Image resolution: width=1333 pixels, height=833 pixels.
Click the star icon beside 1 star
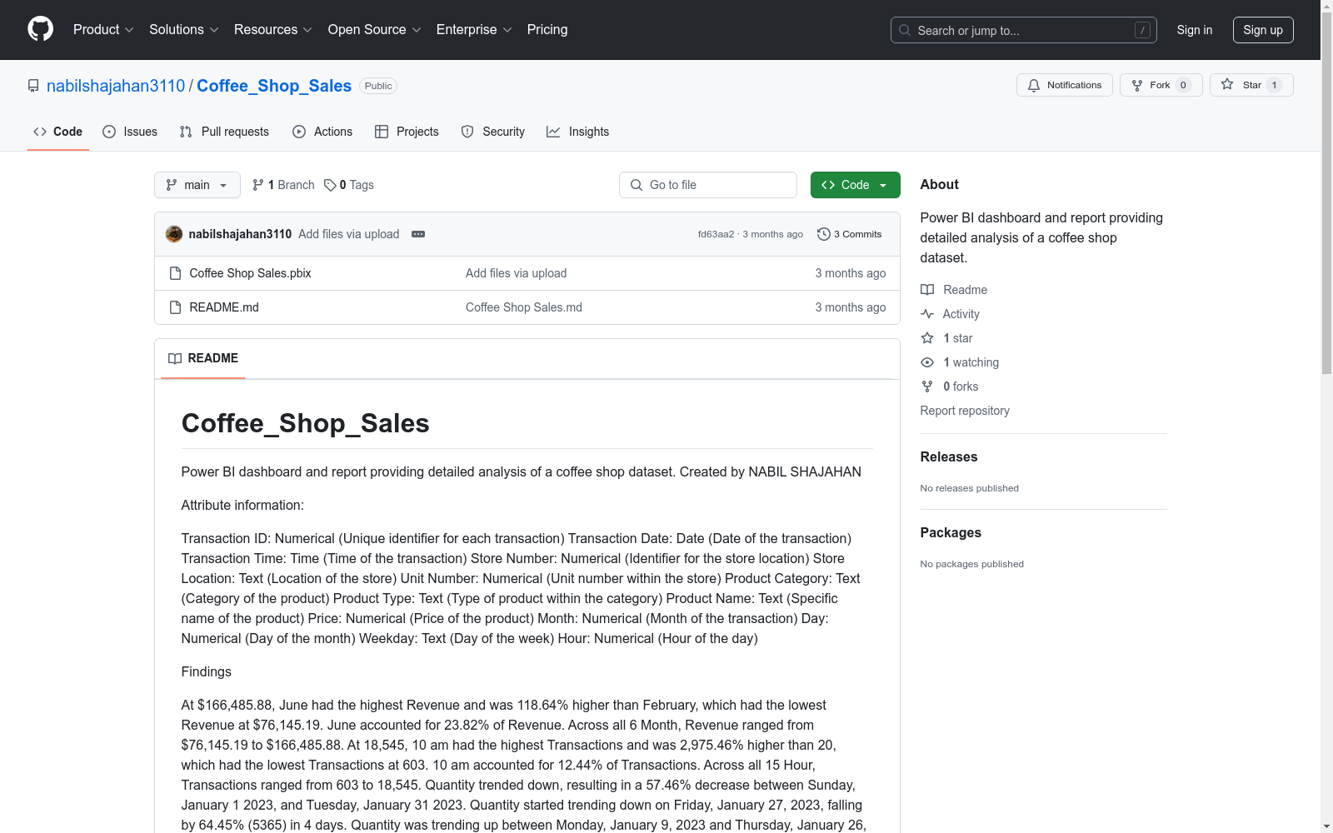(x=927, y=338)
